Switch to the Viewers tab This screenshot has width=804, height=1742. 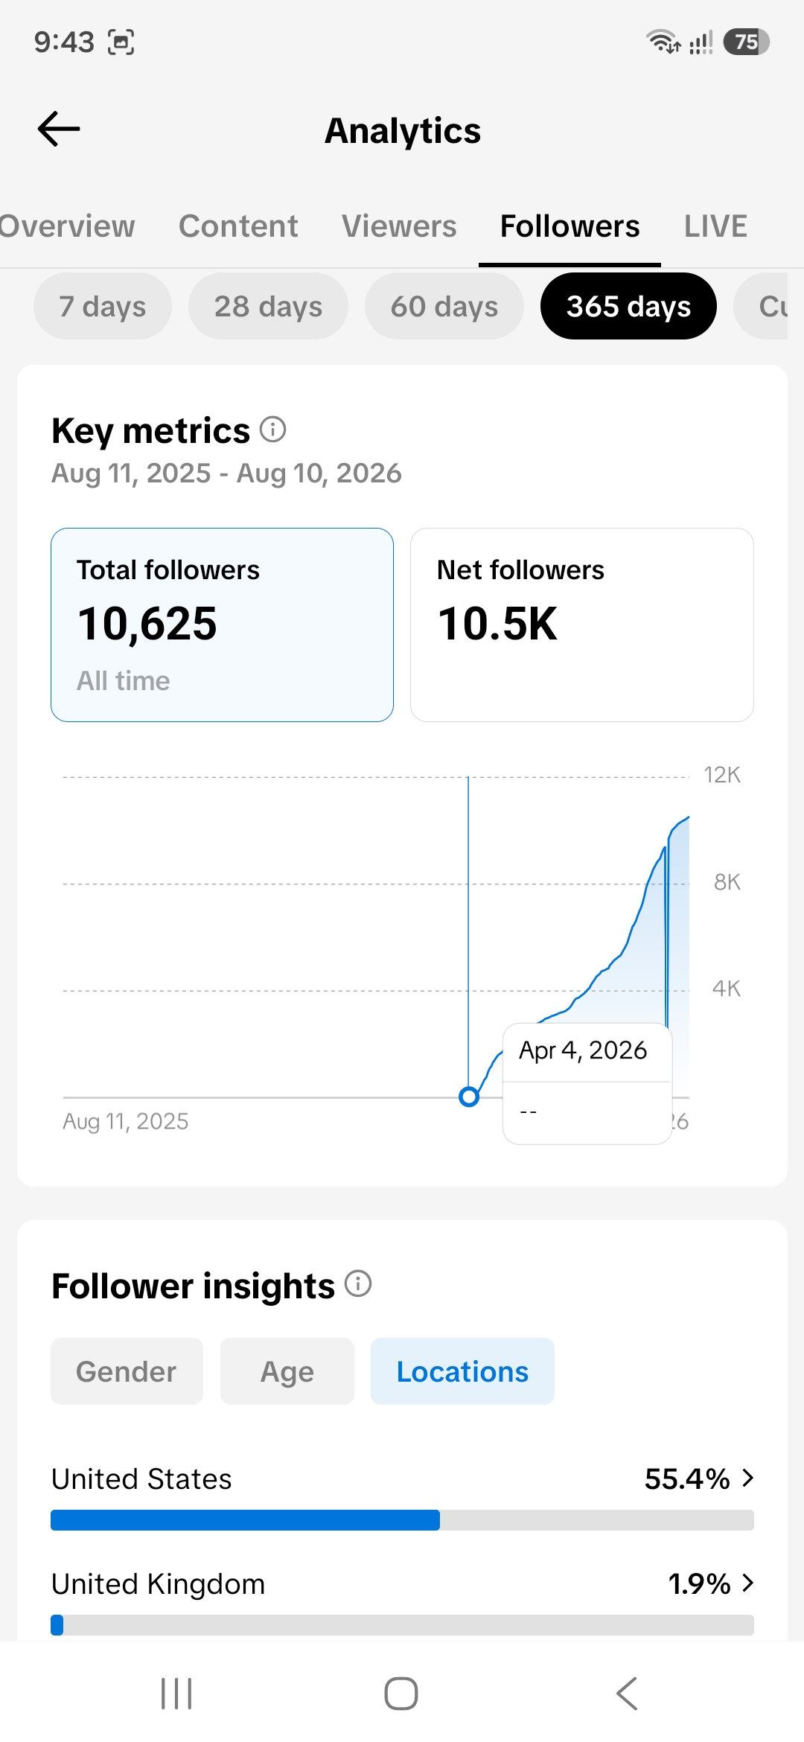point(399,226)
